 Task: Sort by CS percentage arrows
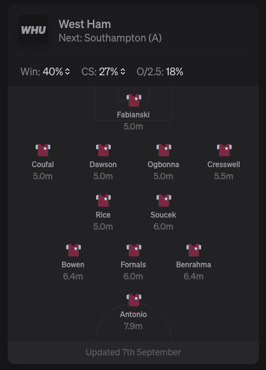(x=123, y=71)
